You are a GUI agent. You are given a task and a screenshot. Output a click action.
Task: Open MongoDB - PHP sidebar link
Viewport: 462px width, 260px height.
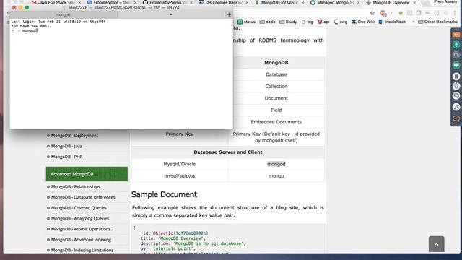tap(66, 157)
